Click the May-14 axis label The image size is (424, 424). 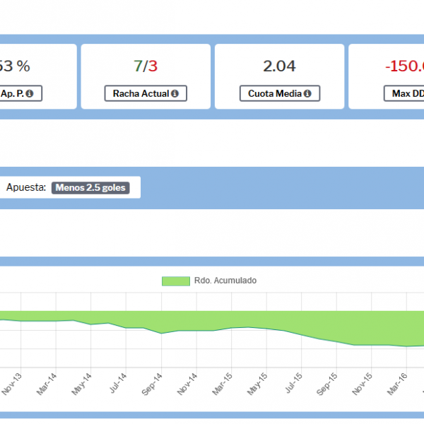click(82, 384)
